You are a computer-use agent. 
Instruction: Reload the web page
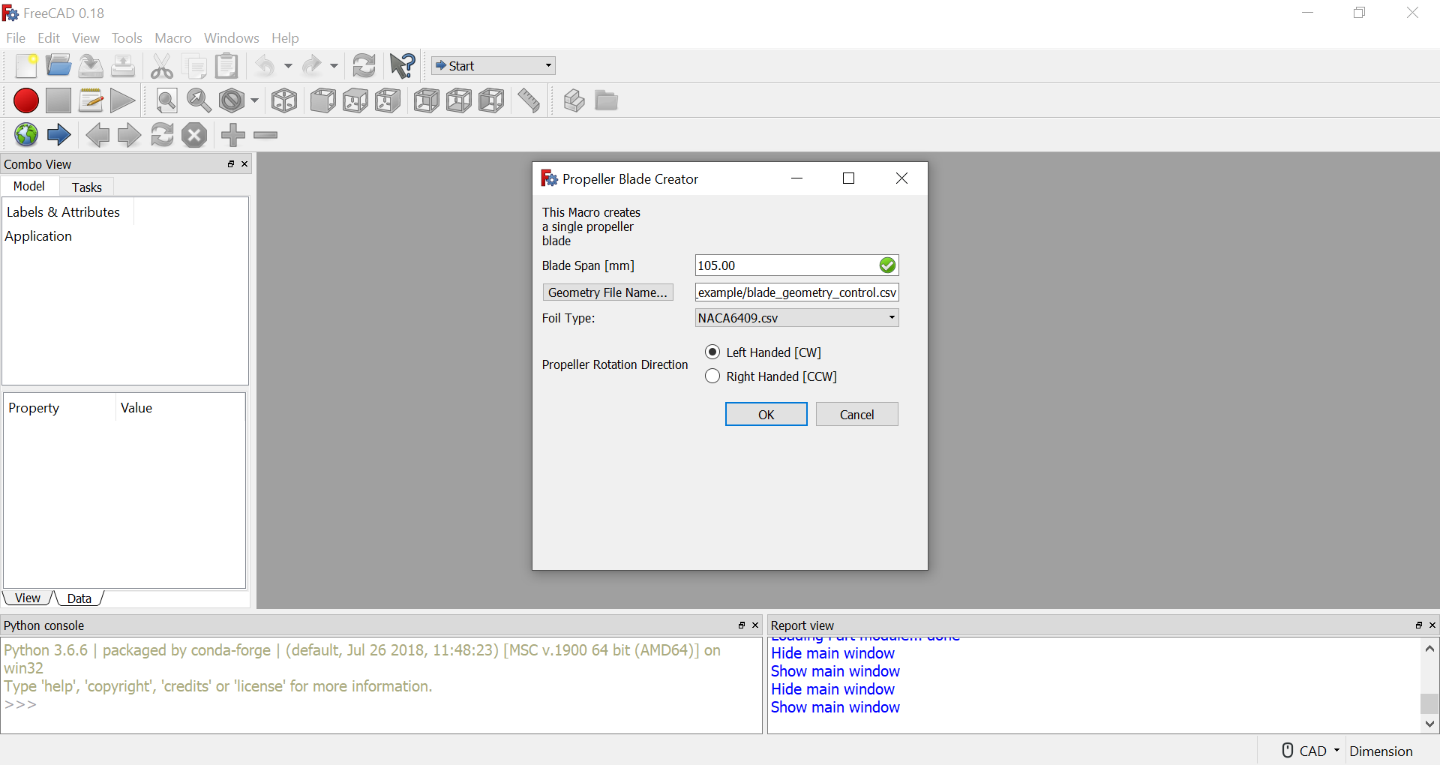162,135
